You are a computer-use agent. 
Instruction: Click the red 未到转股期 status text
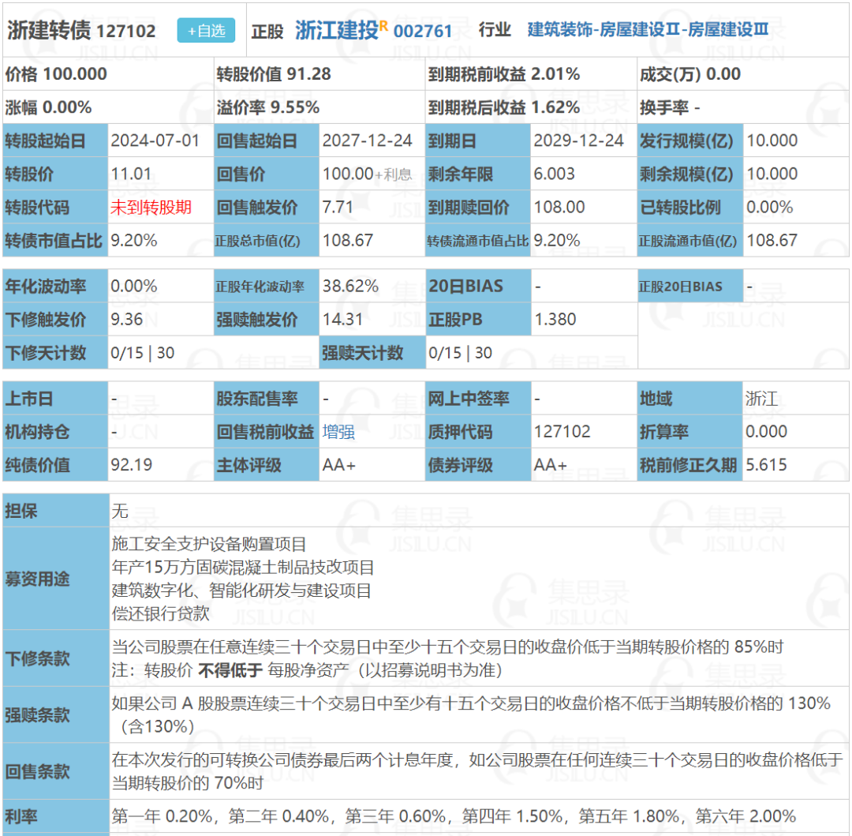click(151, 207)
